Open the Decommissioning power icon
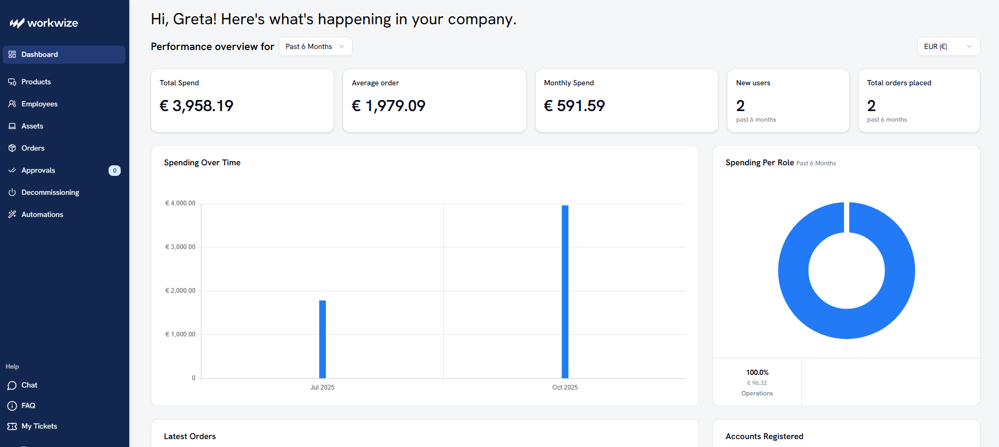999x447 pixels. click(12, 192)
